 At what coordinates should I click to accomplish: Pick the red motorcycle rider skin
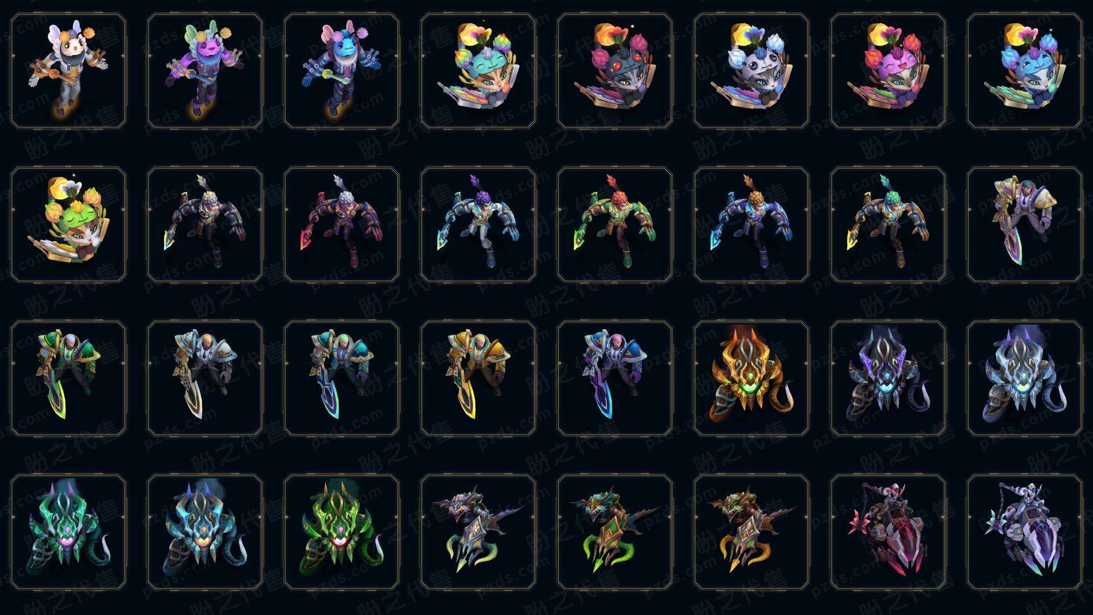(888, 532)
